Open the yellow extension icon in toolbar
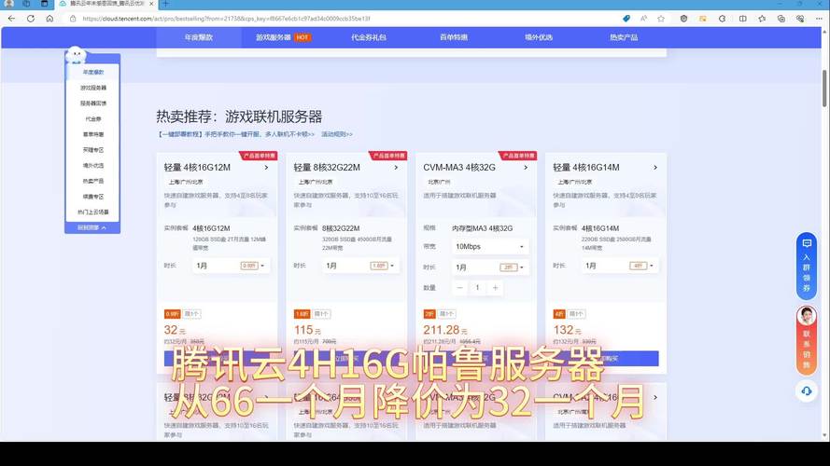Viewport: 830px width, 466px height. (703, 19)
